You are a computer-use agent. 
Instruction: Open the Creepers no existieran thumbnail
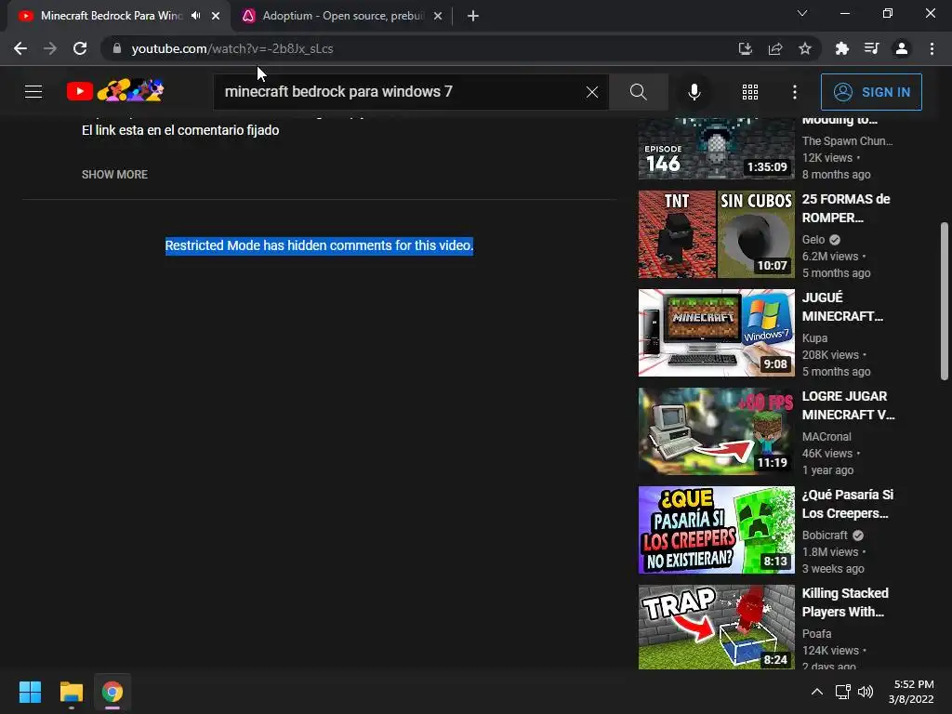717,530
